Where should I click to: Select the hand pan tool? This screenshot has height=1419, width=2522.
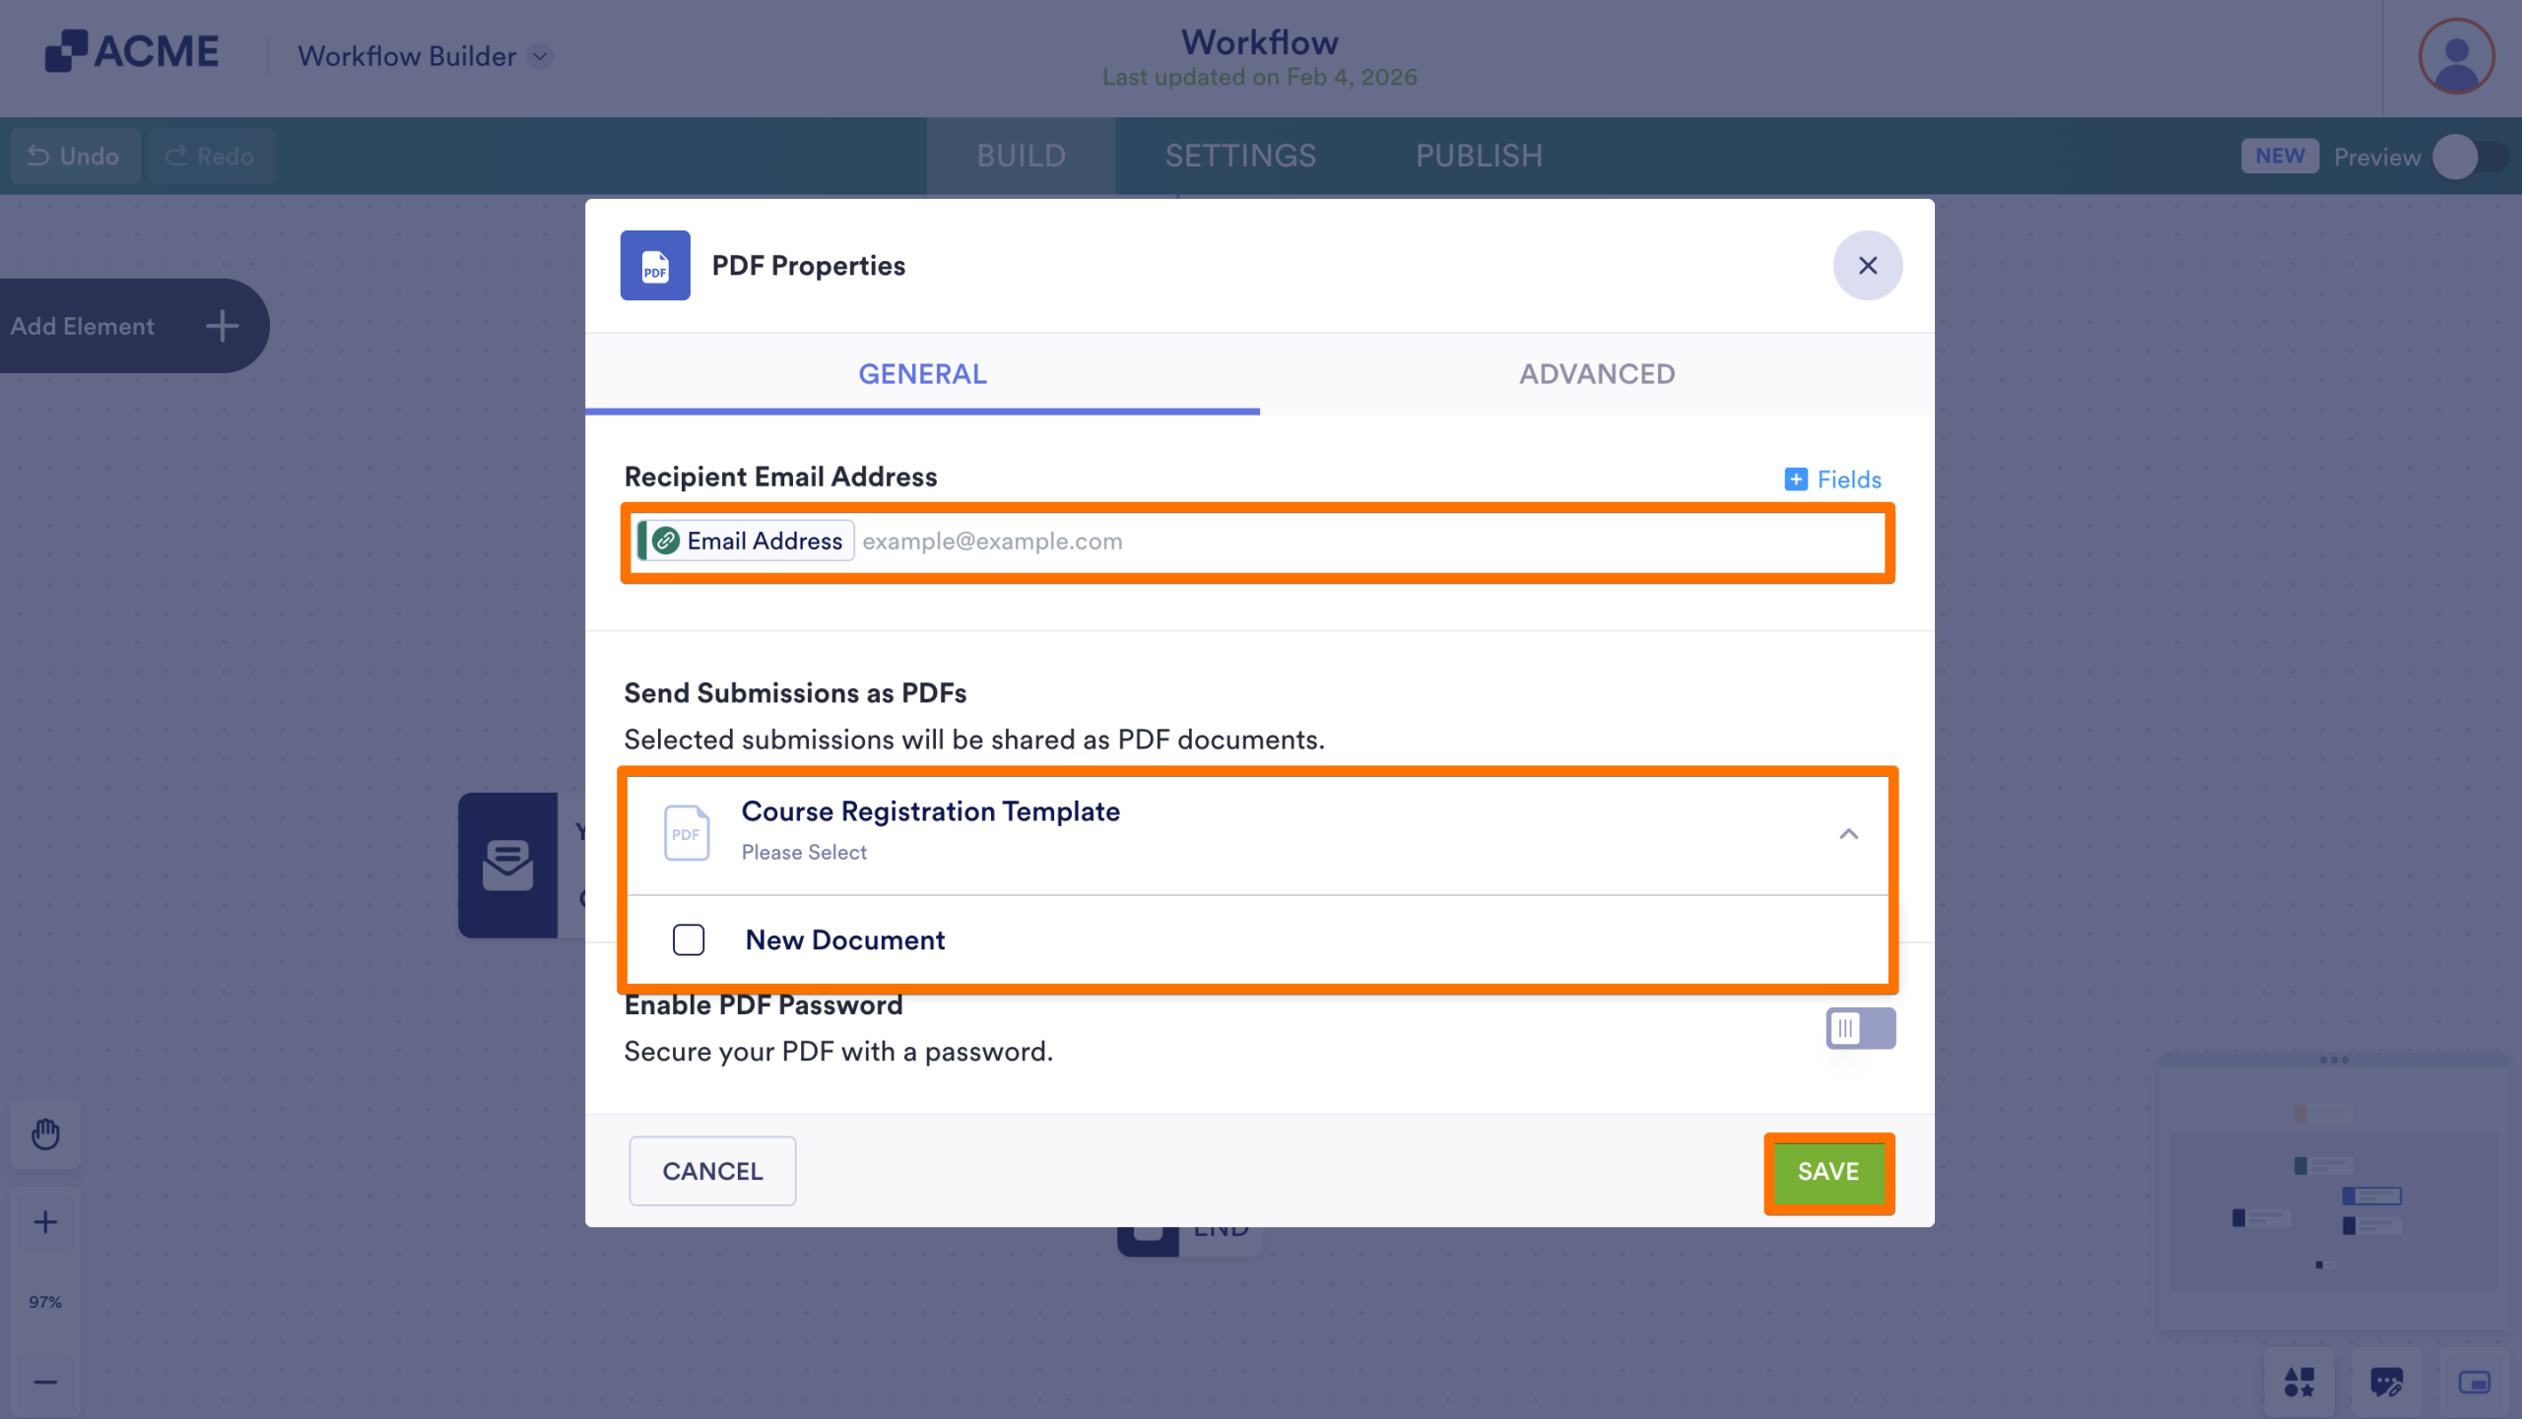[45, 1134]
